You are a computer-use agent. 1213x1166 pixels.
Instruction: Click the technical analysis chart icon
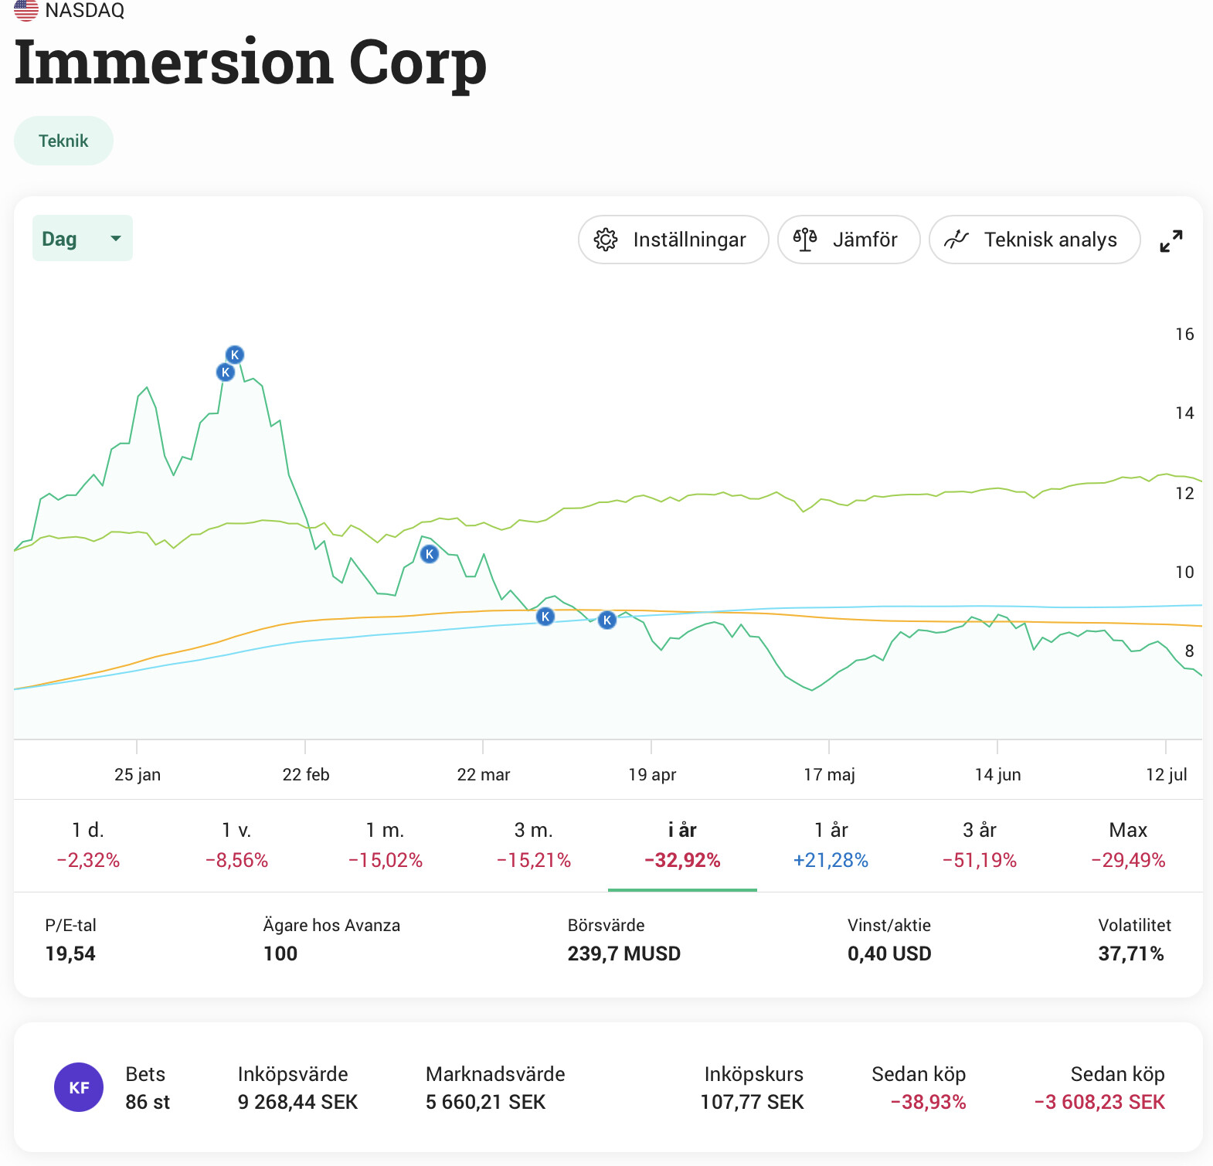click(x=956, y=240)
